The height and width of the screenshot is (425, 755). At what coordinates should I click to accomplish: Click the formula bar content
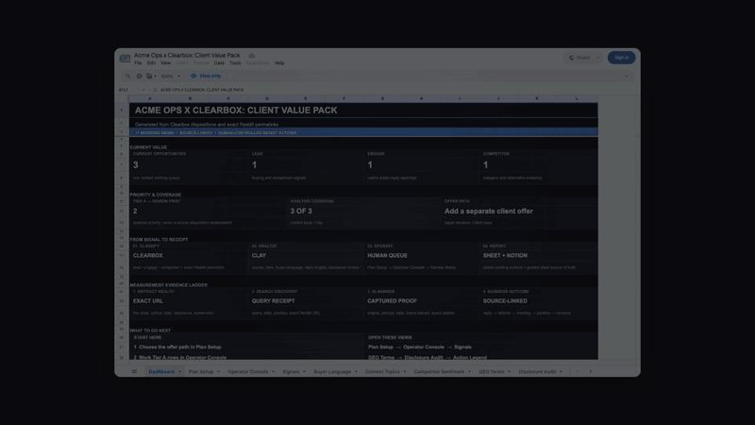[202, 90]
